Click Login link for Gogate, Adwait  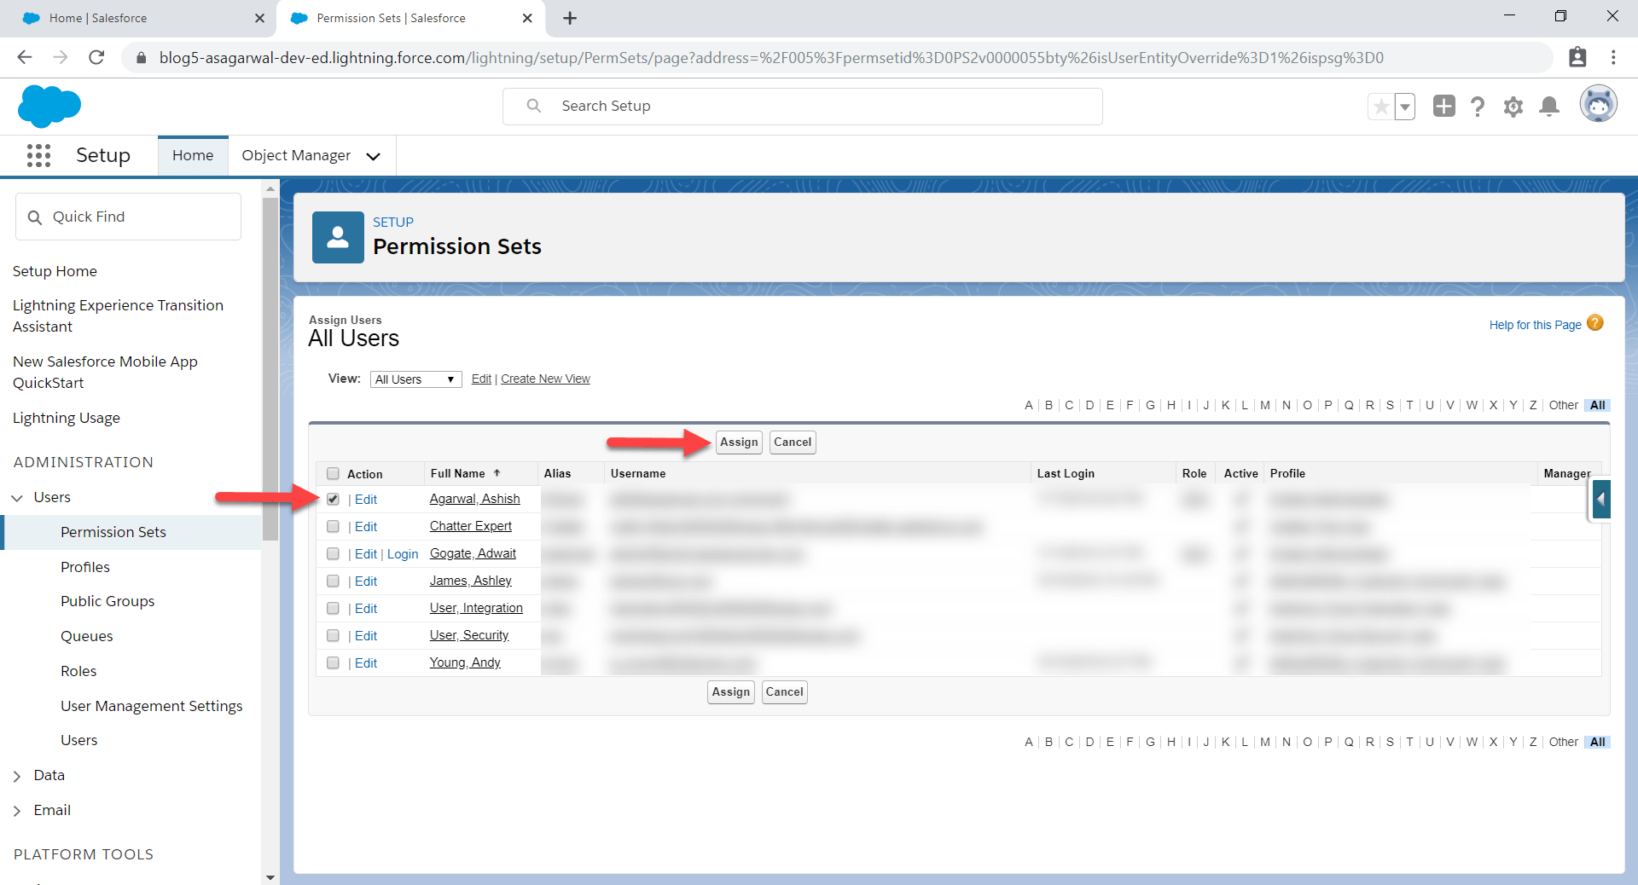(x=403, y=554)
